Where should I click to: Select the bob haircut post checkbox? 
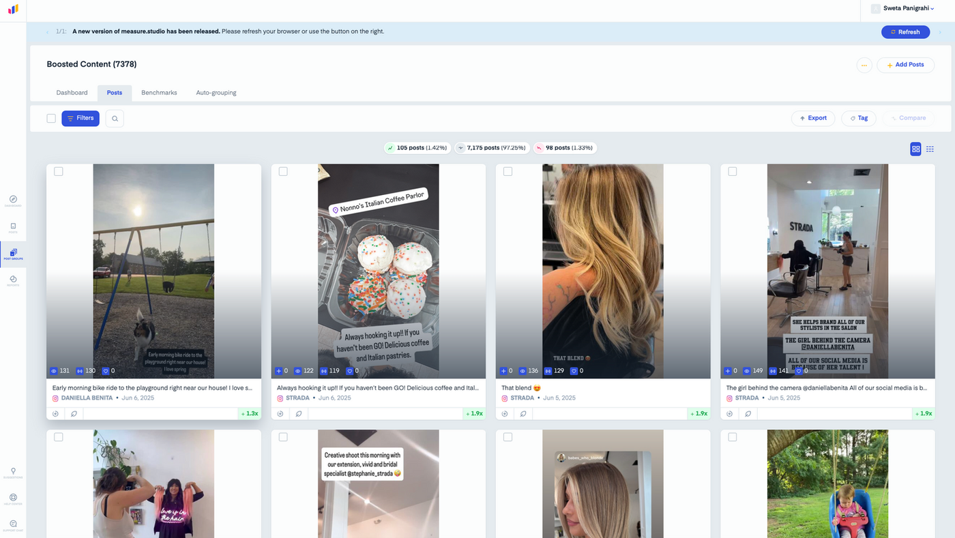click(x=508, y=437)
